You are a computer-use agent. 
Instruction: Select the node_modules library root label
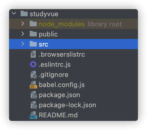(105, 24)
